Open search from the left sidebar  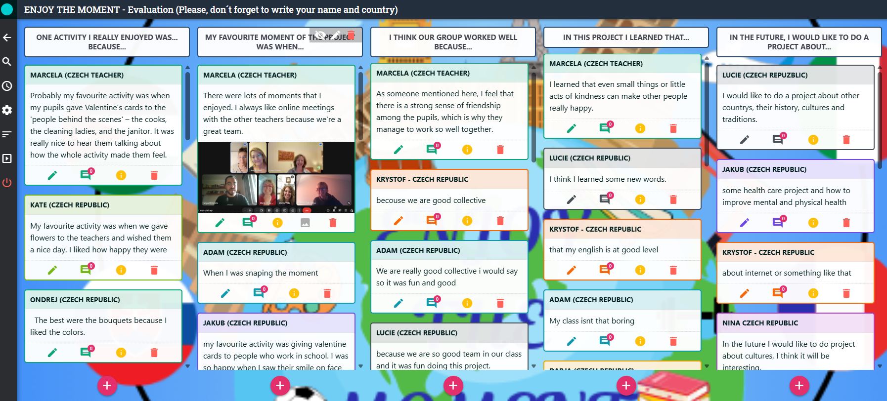pyautogui.click(x=7, y=62)
